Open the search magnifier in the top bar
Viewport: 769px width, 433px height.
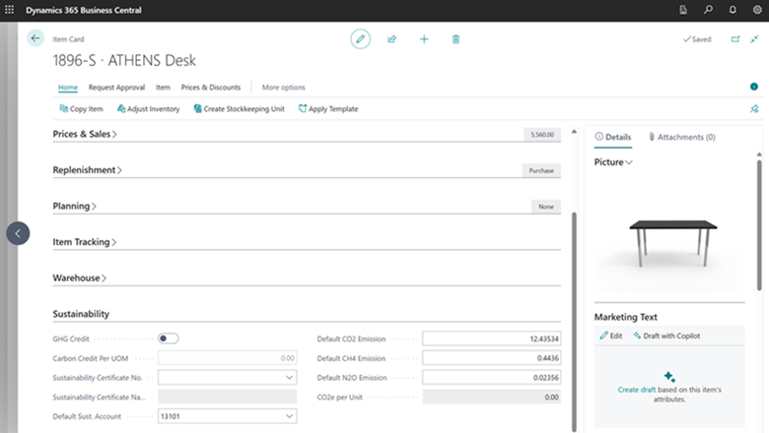coord(708,10)
